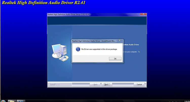Viewport: 190px width, 102px height.
Task: Click the 'No Driver was supported' message text
Action: (x=99, y=49)
